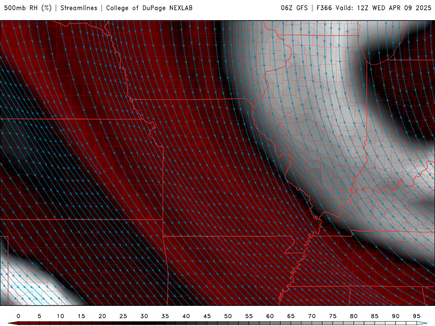Viewport: 435px width, 326px height.
Task: Click the "55" colorbar scale label
Action: pos(249,316)
